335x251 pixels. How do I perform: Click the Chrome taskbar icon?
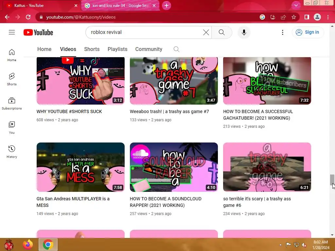pyautogui.click(x=48, y=244)
